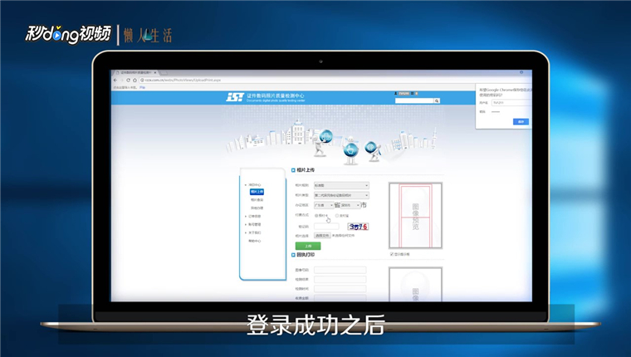This screenshot has width=631, height=357.
Task: Click the captcha code input field
Action: pos(326,227)
